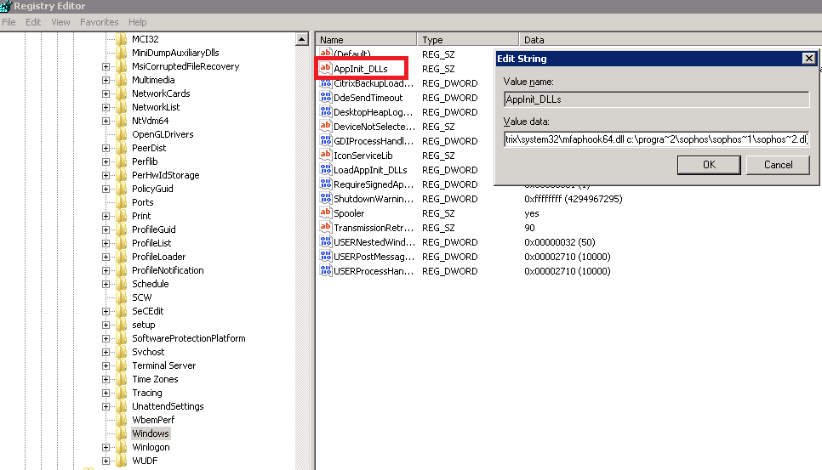The image size is (822, 470).
Task: Expand the Multimedia tree node
Action: tap(106, 80)
